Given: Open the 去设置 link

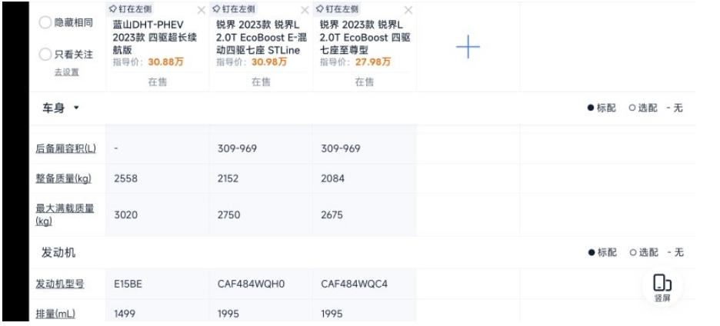Looking at the screenshot, I should 67,72.
